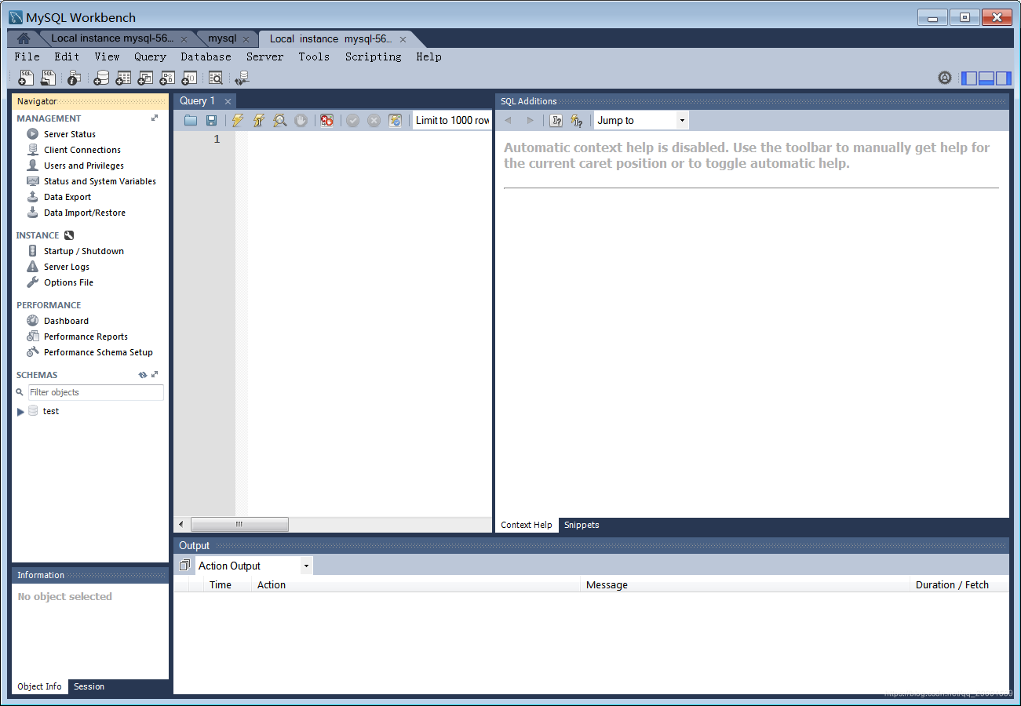The width and height of the screenshot is (1021, 706).
Task: Open the Limit to 1000 rows dropdown
Action: tap(452, 120)
